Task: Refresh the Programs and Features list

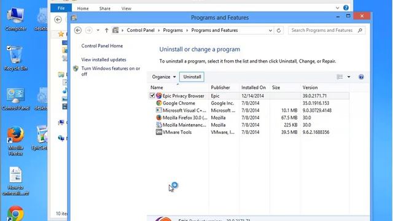Action: point(278,30)
